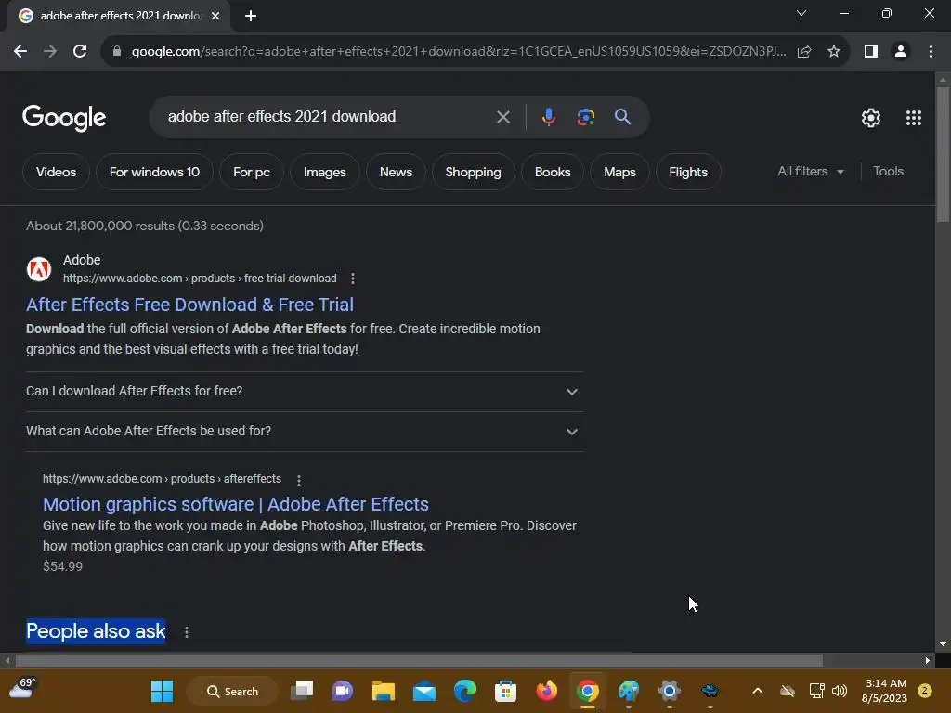Expand Can I download After Effects for free
Viewport: 951px width, 713px height.
pyautogui.click(x=305, y=392)
